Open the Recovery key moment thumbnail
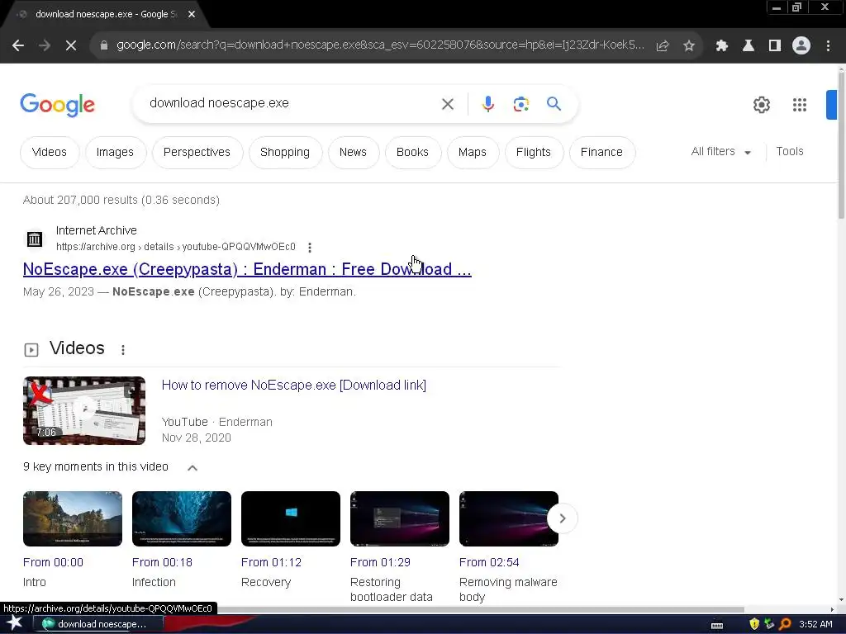Screen dimensions: 846x634 point(290,518)
